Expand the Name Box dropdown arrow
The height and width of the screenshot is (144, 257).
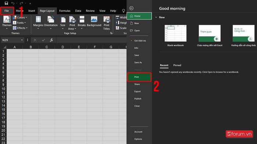point(22,40)
